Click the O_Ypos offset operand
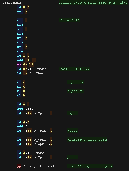This screenshot has width=129, height=171. 40,131
